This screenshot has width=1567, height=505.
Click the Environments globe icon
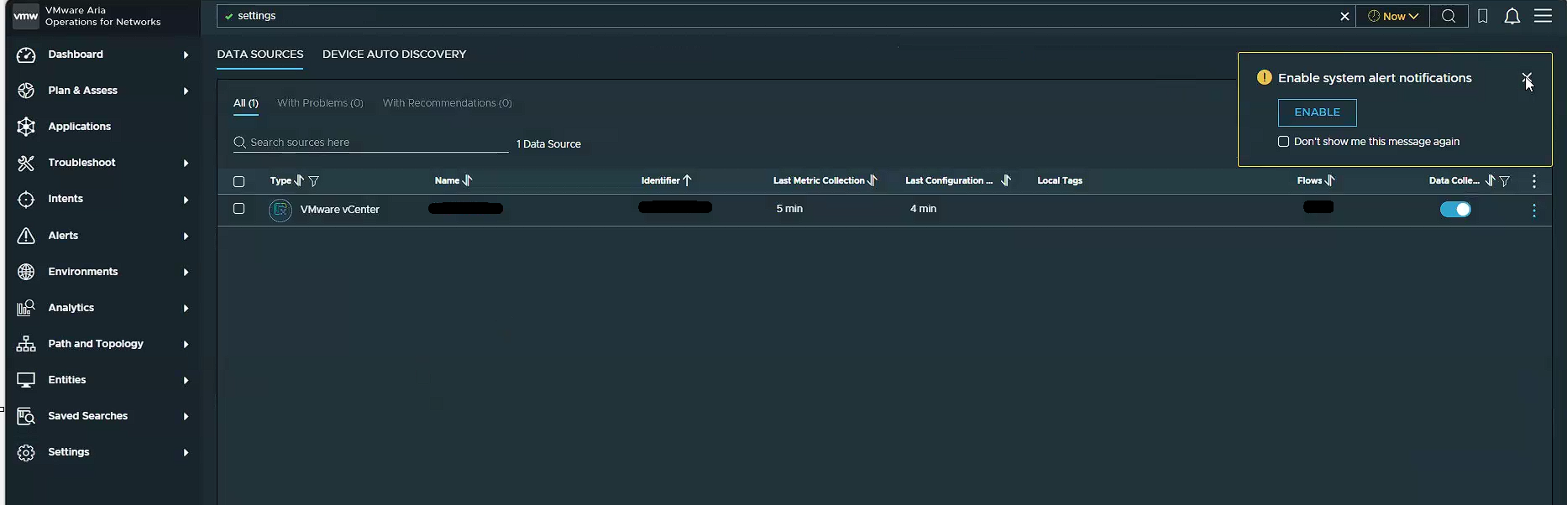(x=26, y=272)
